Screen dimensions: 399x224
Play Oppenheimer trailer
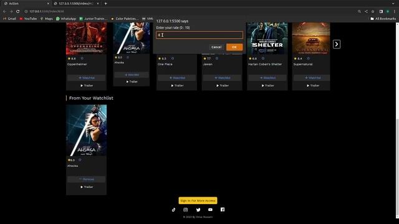click(x=87, y=86)
